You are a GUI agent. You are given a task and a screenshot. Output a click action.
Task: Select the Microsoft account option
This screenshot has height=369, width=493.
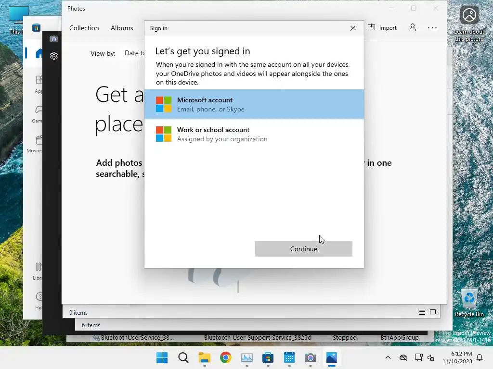[x=254, y=104]
